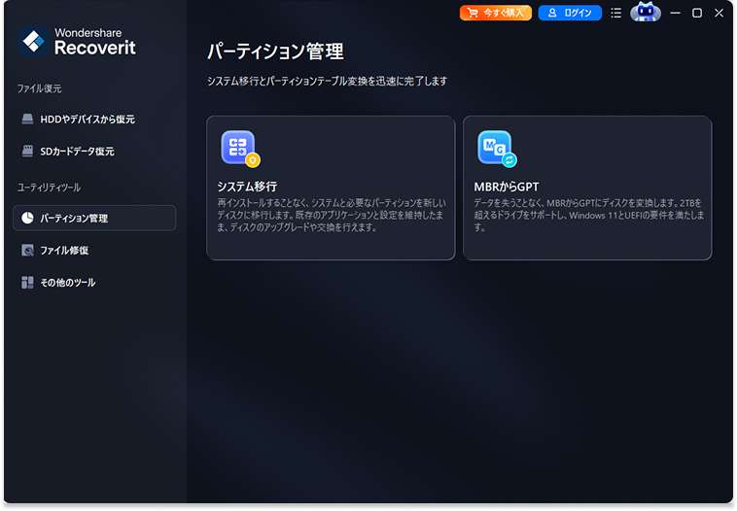The image size is (737, 511).
Task: Click the MBRからGPT converter icon
Action: click(497, 149)
